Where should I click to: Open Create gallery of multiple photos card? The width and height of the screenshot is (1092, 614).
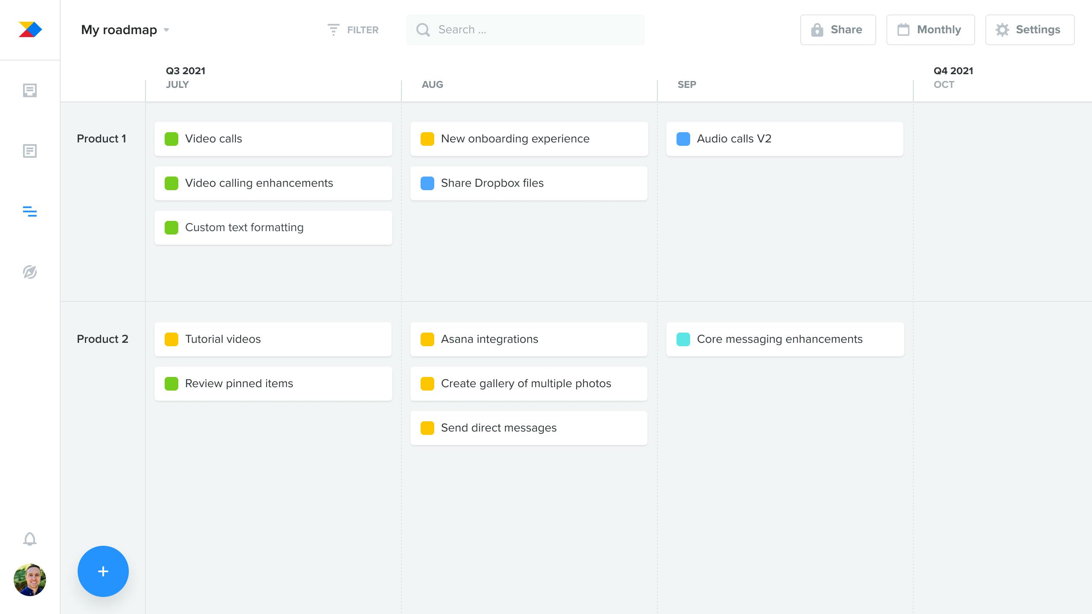click(529, 384)
